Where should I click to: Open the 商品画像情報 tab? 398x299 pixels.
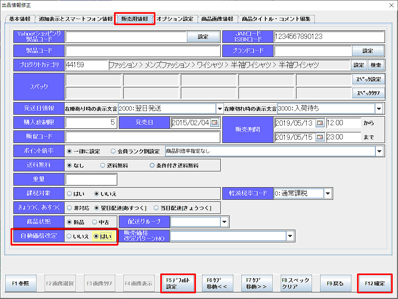(217, 19)
